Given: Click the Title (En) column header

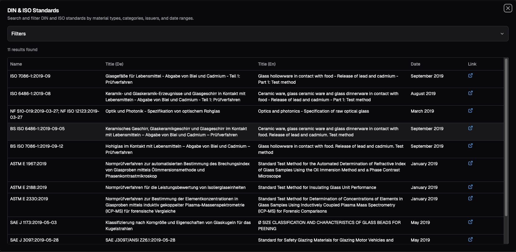Looking at the screenshot, I should [x=267, y=64].
